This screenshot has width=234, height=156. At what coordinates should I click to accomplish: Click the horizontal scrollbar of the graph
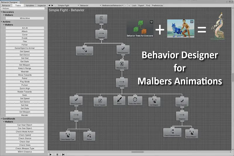click(x=137, y=152)
